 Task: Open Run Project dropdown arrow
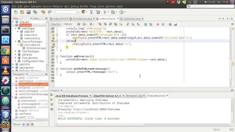pos(108,12)
